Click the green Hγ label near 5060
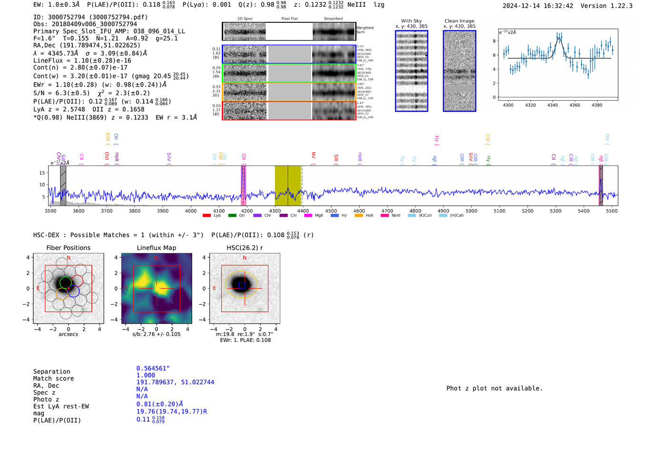 [488, 160]
